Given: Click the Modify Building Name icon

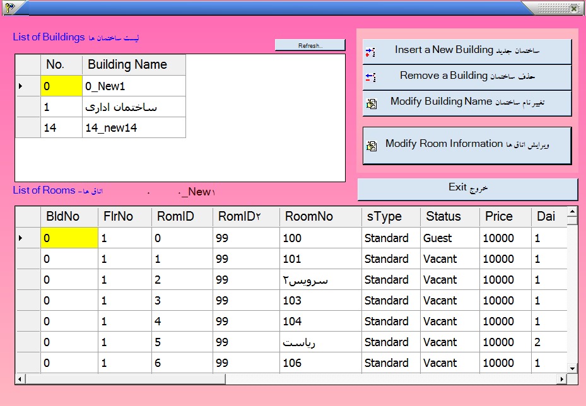Looking at the screenshot, I should coord(372,103).
